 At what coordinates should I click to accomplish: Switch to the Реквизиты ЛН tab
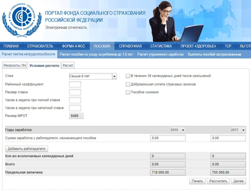point(15,65)
